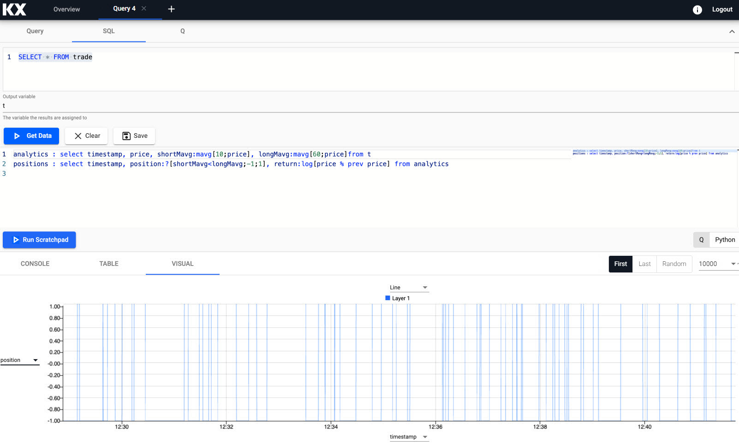
Task: Save the query using Save button
Action: coord(134,136)
